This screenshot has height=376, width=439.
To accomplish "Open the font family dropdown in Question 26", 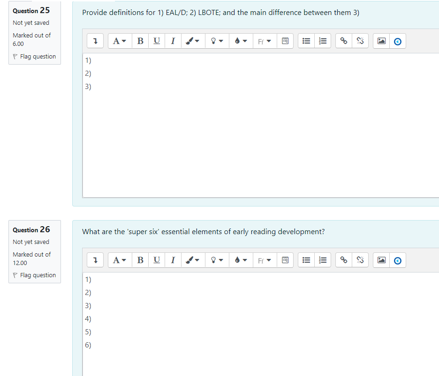I will pyautogui.click(x=265, y=260).
